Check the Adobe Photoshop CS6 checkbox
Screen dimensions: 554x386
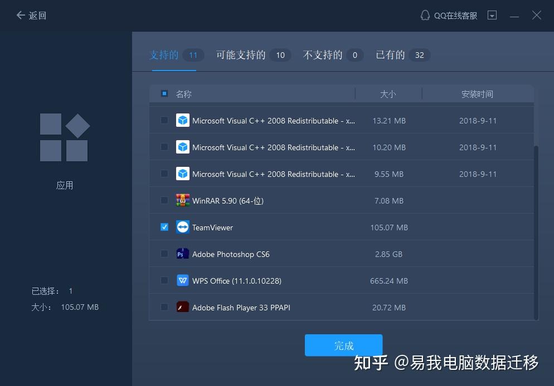[x=164, y=254]
